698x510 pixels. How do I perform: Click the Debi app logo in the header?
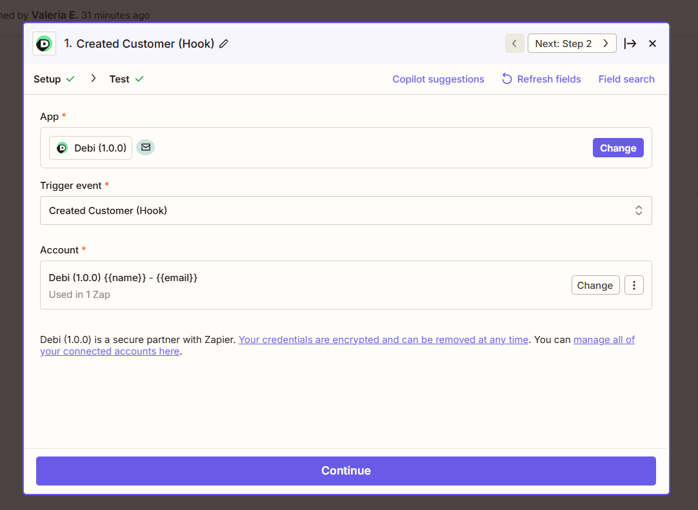(44, 44)
